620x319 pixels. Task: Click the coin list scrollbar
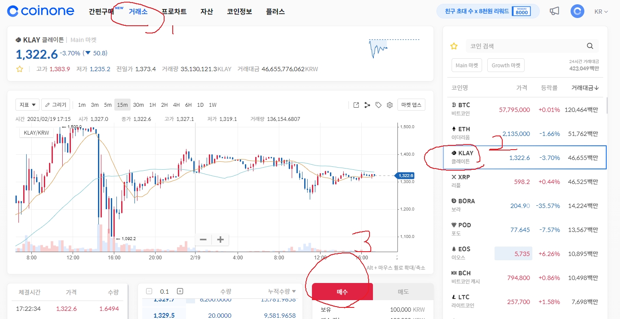click(607, 106)
